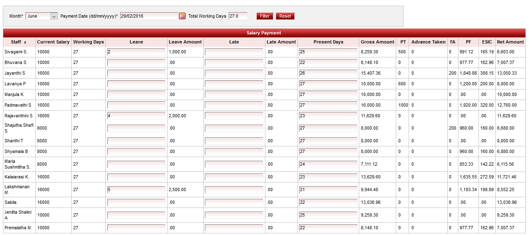Edit the Total Working Days field

(238, 16)
